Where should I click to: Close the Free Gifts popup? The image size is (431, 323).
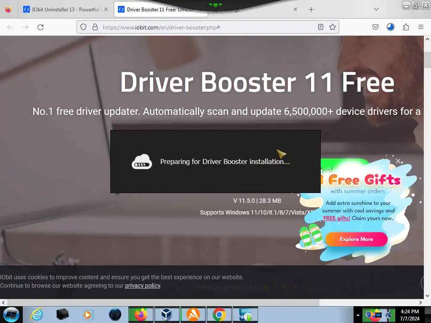398,161
